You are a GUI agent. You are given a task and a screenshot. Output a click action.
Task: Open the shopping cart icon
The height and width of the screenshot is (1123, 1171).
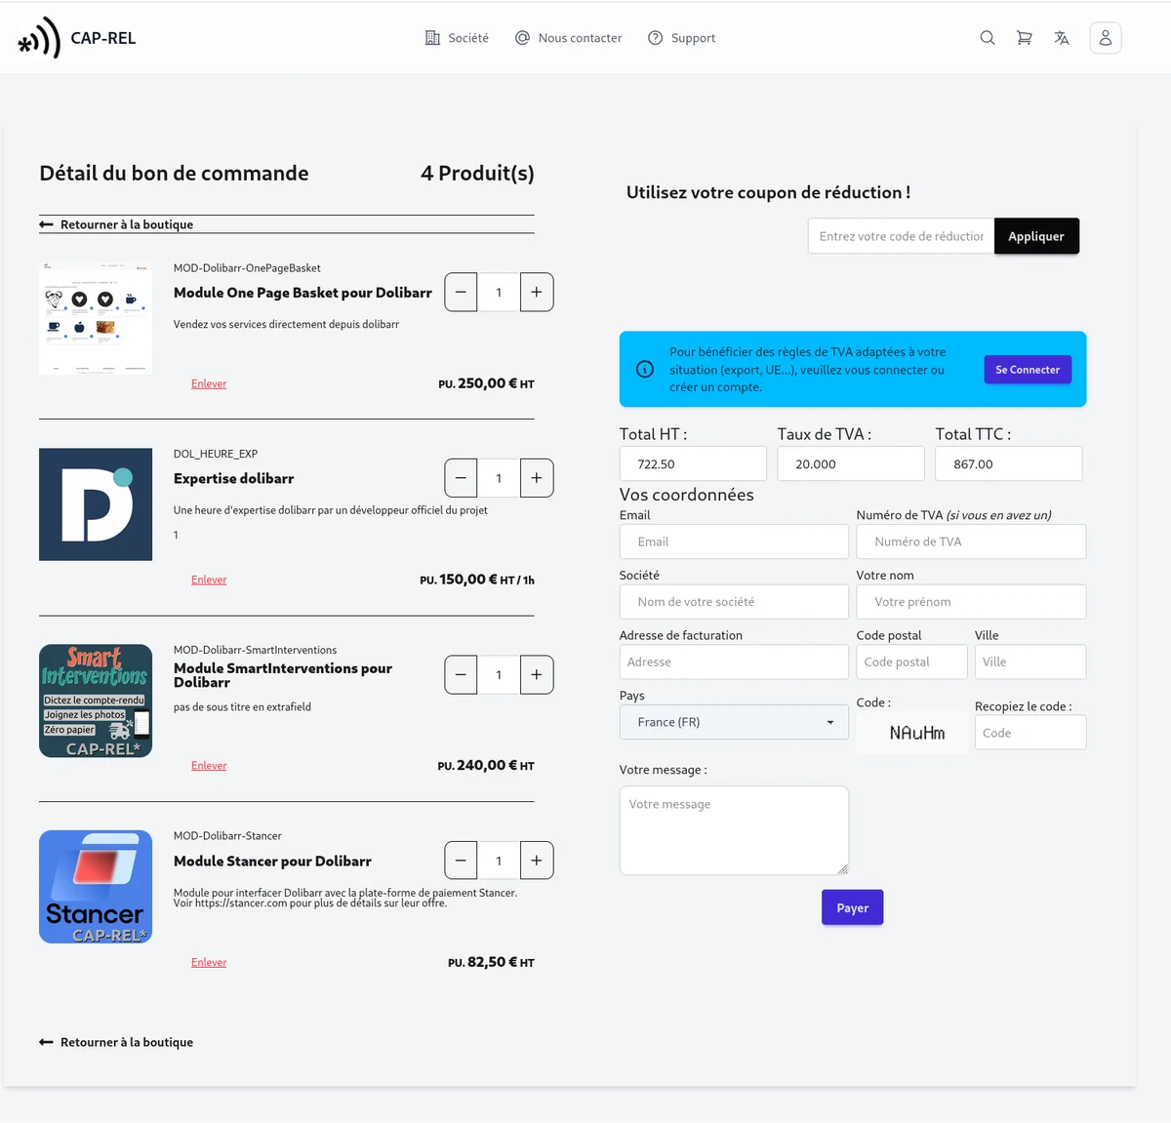point(1025,38)
